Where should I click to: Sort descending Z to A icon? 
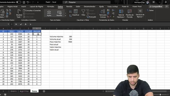[70, 16]
